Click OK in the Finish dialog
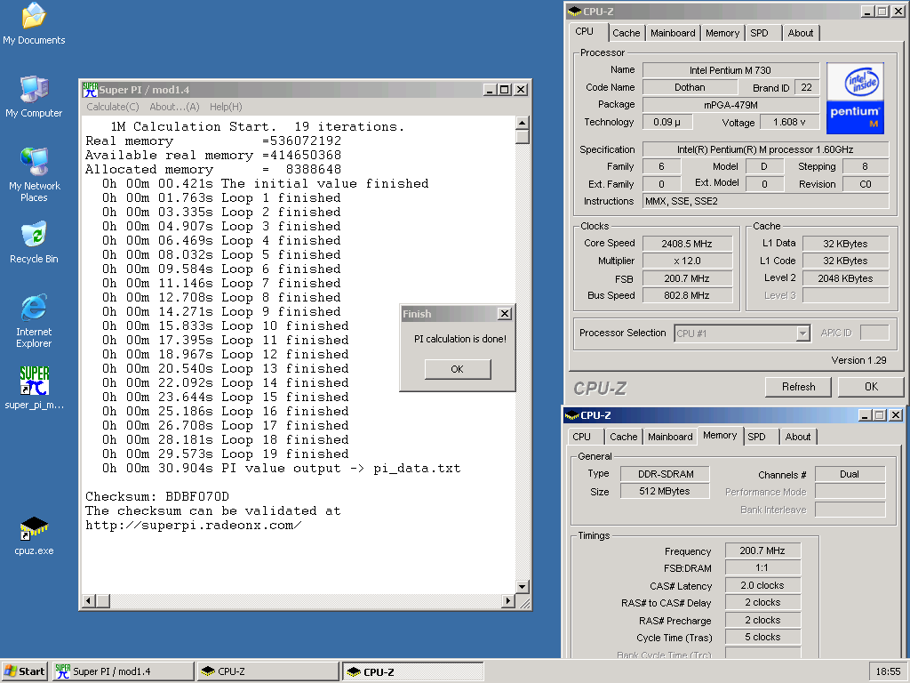 tap(458, 369)
